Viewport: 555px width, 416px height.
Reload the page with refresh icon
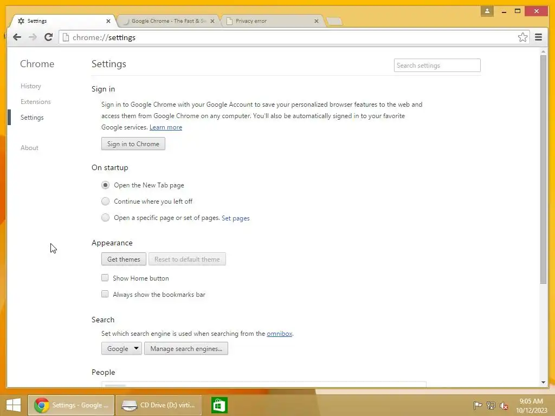pyautogui.click(x=48, y=37)
